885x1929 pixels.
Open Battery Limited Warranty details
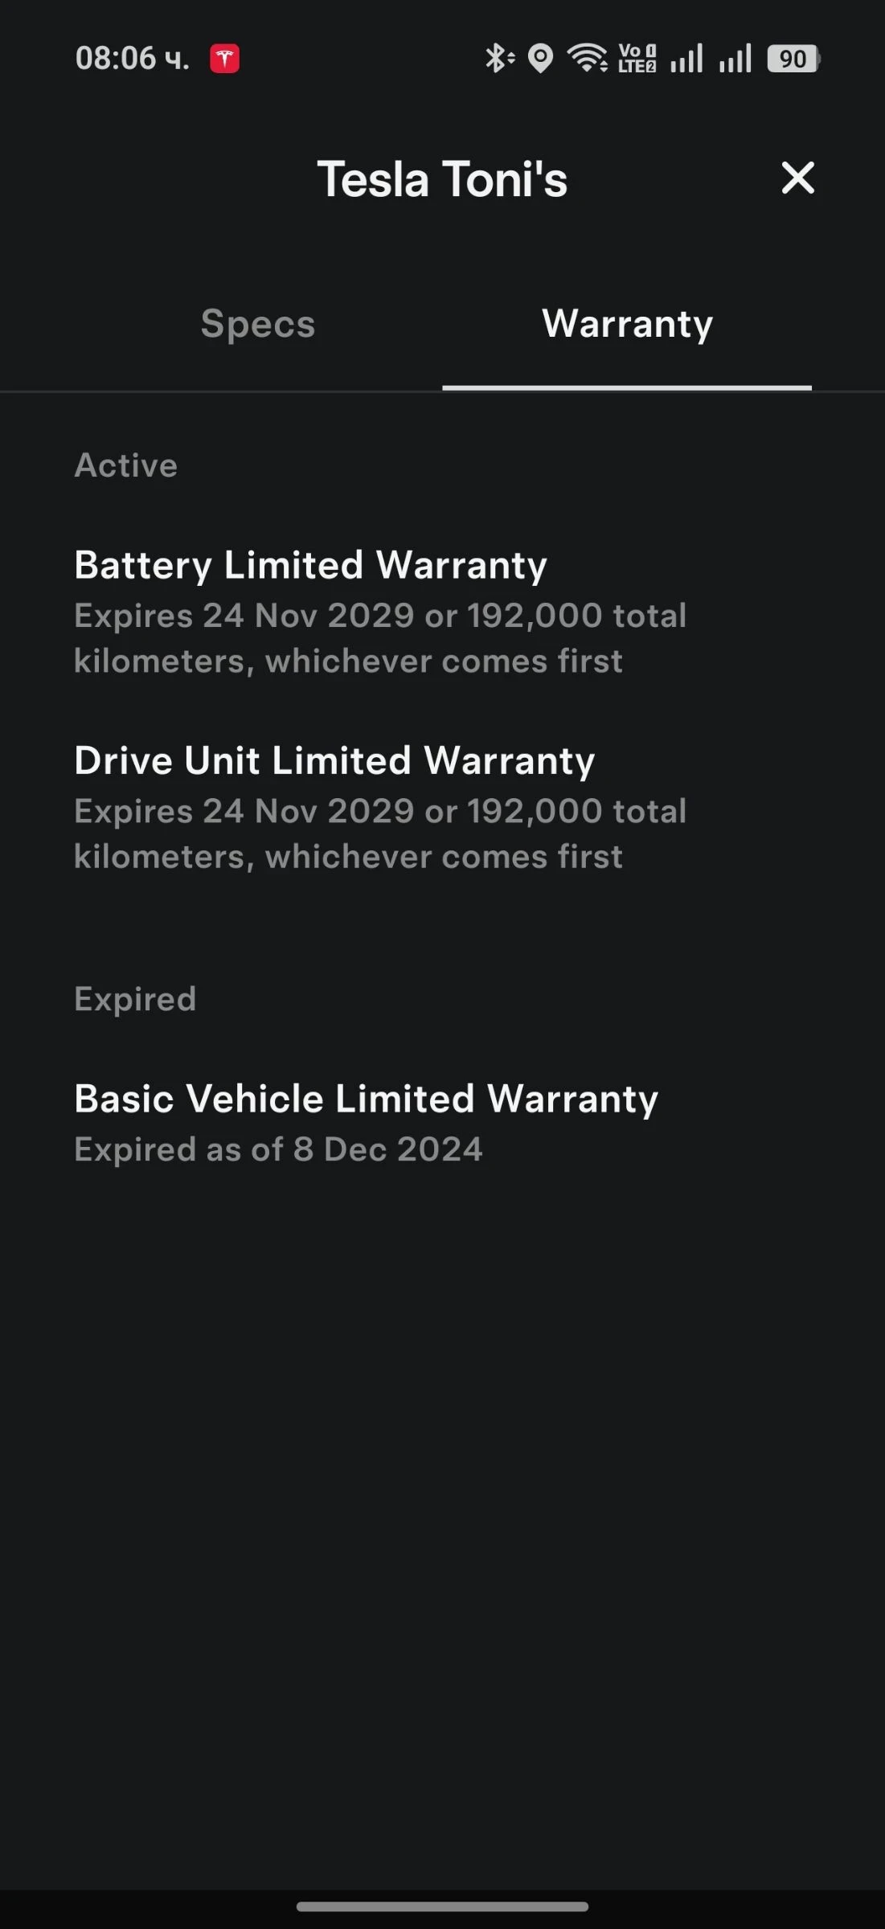click(x=311, y=565)
